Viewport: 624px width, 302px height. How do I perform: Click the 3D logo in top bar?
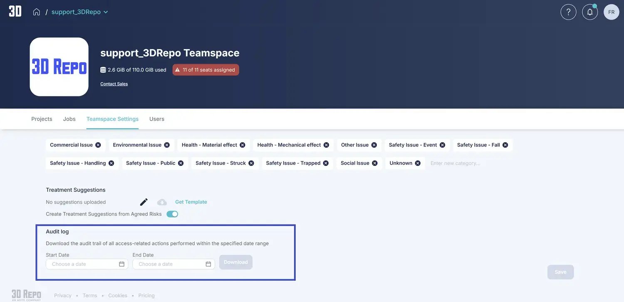tap(15, 12)
